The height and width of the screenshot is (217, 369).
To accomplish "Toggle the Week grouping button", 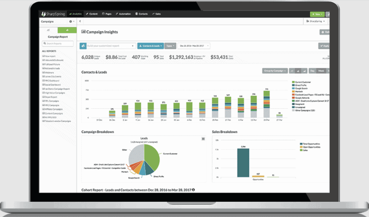I will coord(321,71).
